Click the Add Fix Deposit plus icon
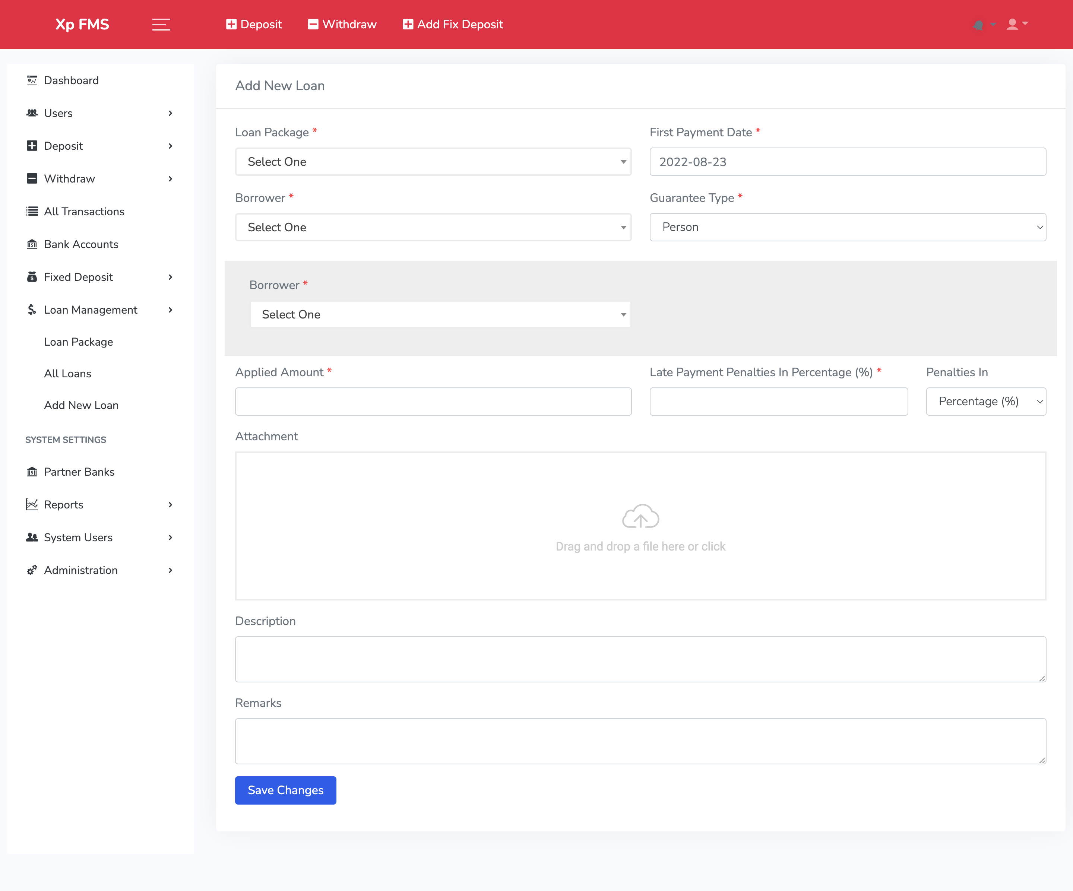The image size is (1073, 891). tap(408, 25)
